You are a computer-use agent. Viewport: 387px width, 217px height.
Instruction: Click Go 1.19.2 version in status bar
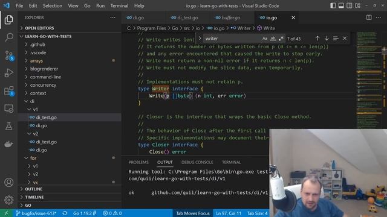[85, 213]
